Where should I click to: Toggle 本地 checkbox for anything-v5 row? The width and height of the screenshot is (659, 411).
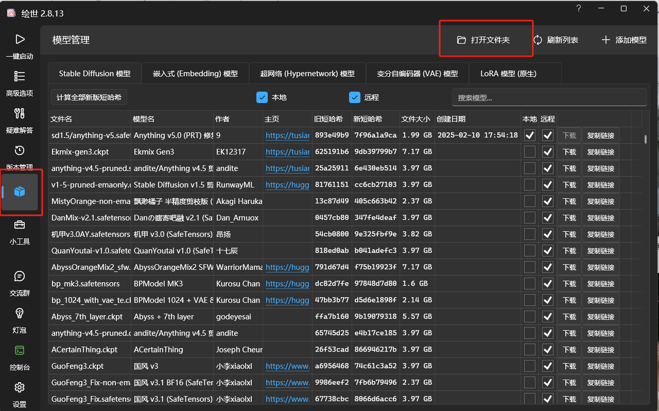[x=530, y=135]
